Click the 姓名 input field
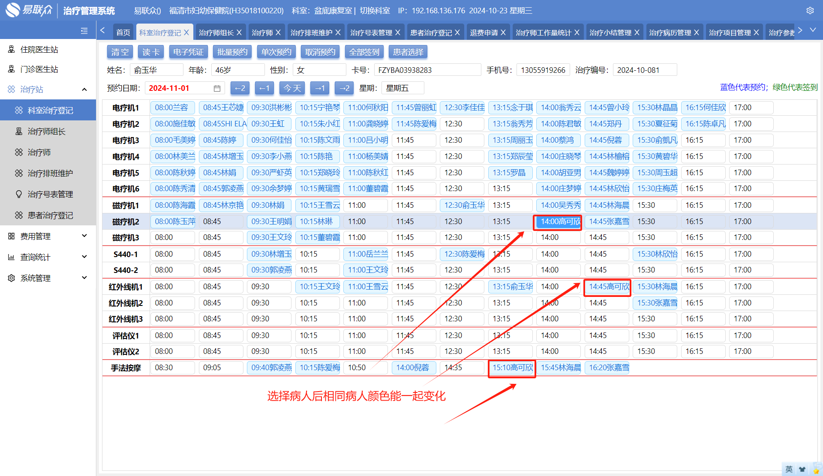Viewport: 823px width, 476px height. (x=156, y=70)
